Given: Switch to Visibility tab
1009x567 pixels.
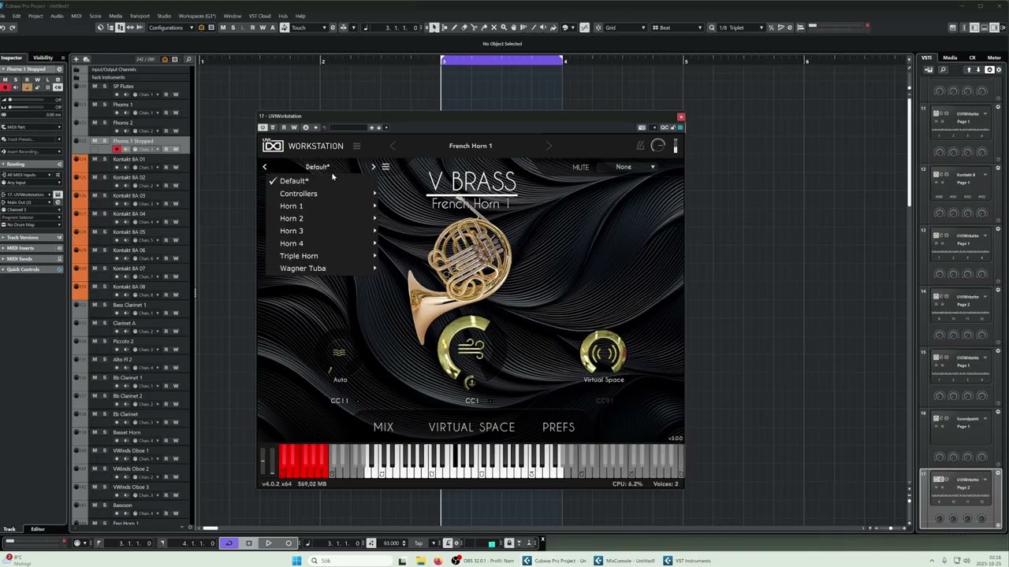Looking at the screenshot, I should coord(43,57).
